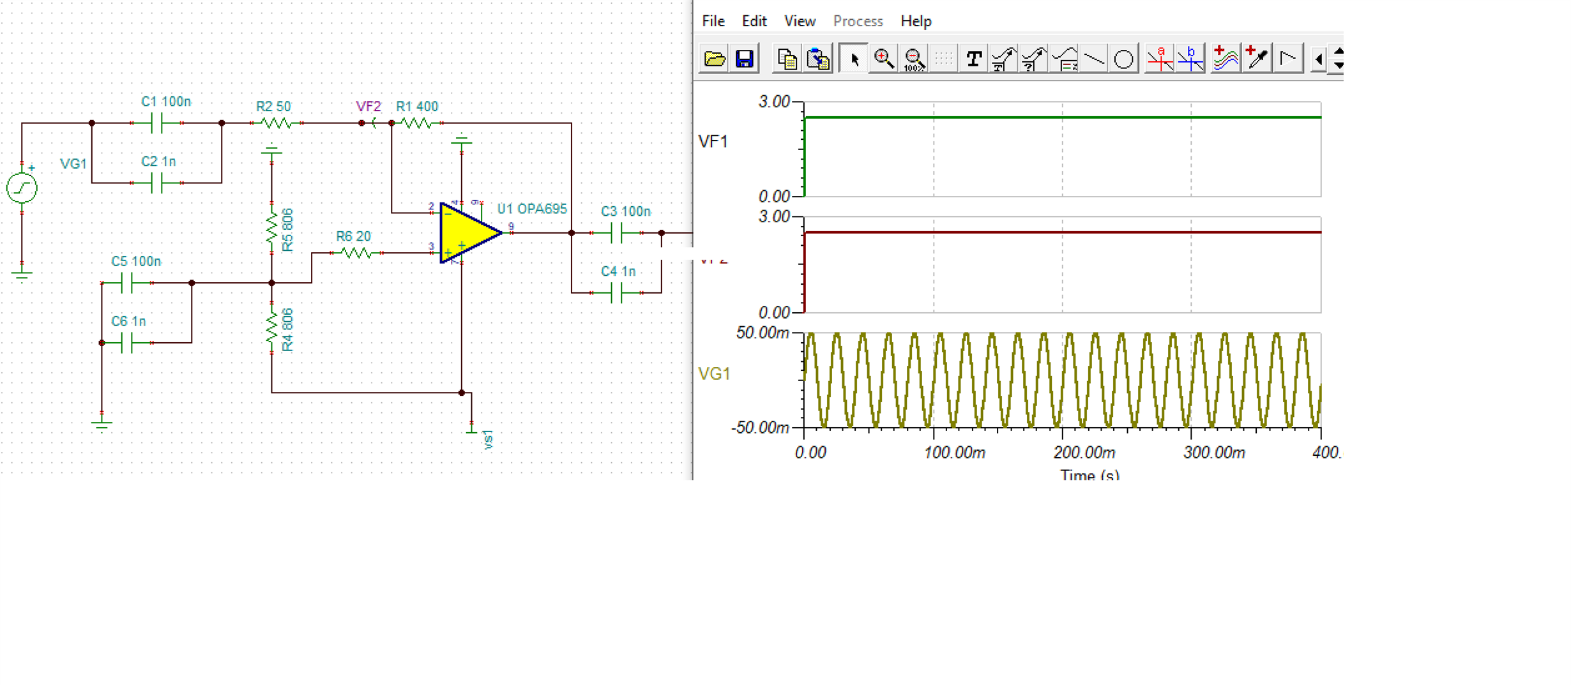1571x685 pixels.
Task: Select the pointer arrow tool
Action: [x=853, y=59]
